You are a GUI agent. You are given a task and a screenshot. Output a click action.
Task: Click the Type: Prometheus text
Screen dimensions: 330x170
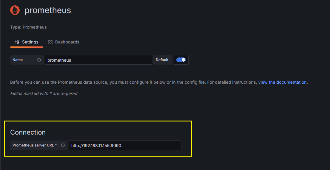tap(28, 27)
